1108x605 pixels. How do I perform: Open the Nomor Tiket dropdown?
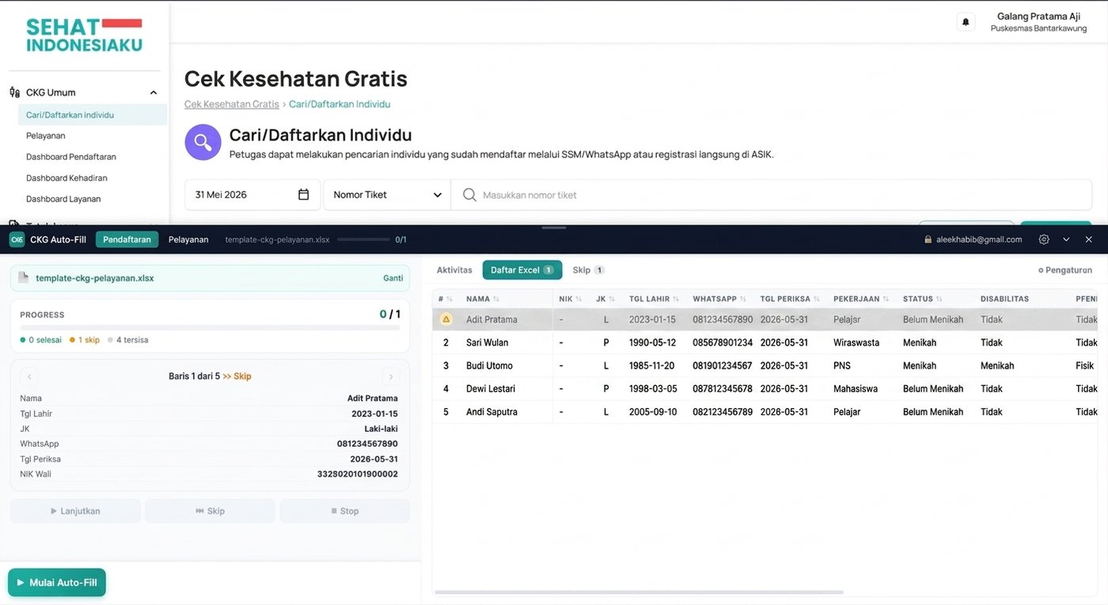387,195
